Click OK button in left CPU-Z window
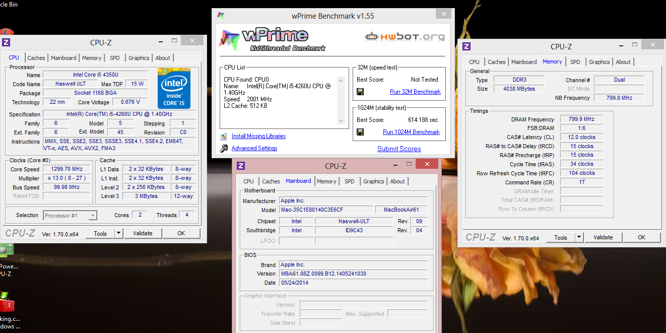 click(x=181, y=233)
